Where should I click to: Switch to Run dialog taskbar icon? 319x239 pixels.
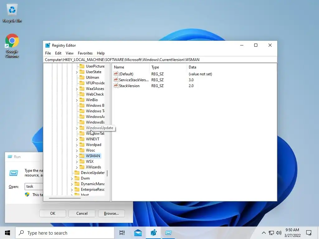pyautogui.click(x=169, y=233)
